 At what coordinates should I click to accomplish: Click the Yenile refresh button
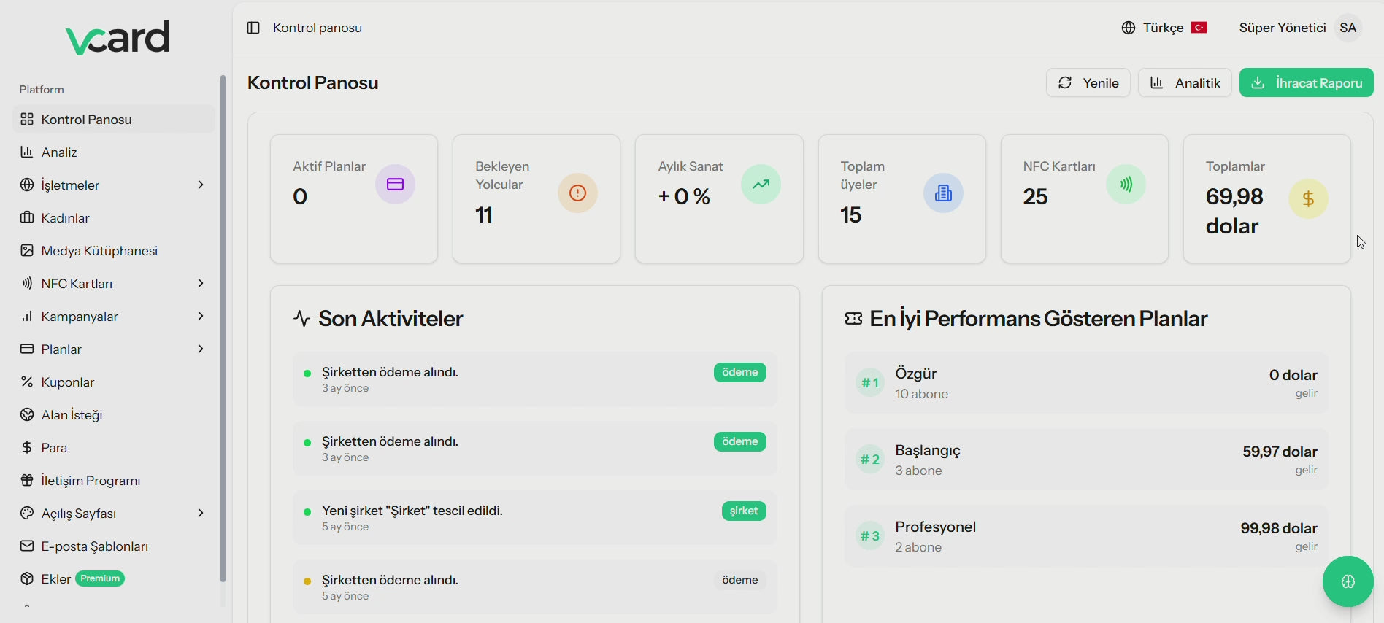[x=1088, y=83]
